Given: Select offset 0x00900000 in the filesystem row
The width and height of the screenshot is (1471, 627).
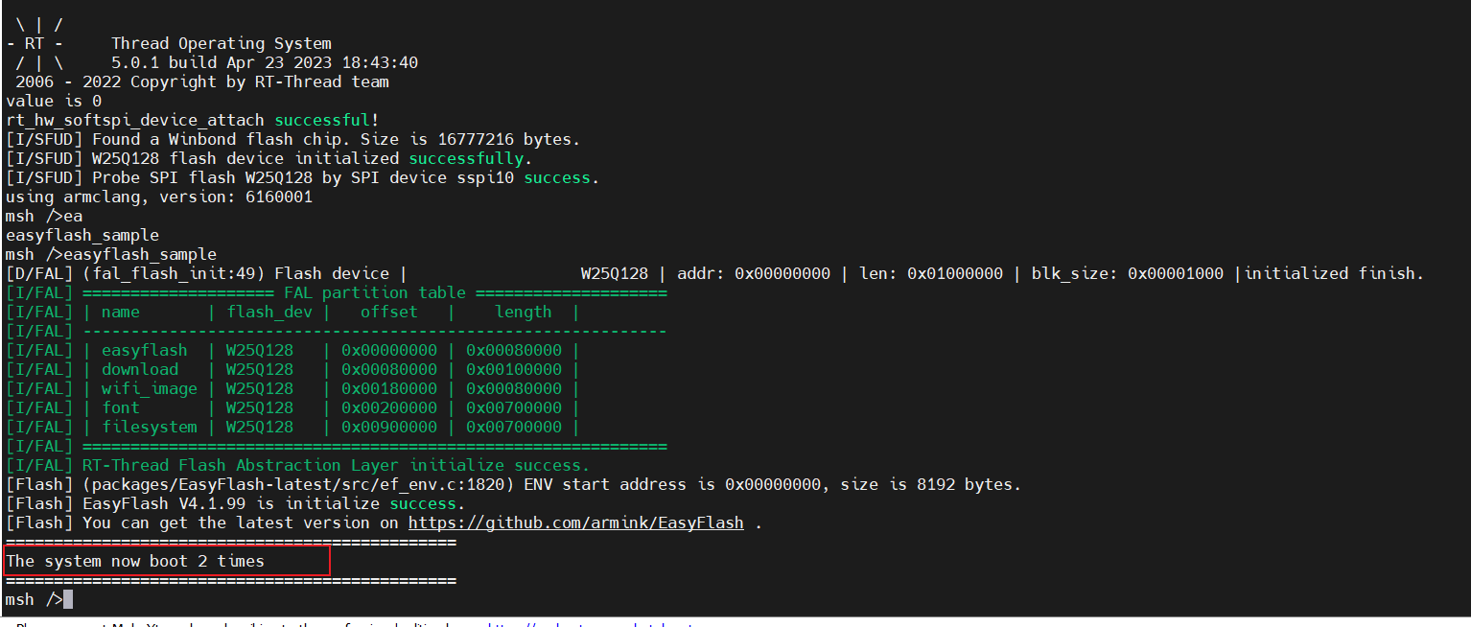Looking at the screenshot, I should pos(389,428).
